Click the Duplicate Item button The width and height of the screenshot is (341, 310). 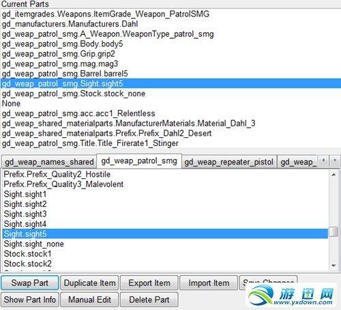click(x=89, y=283)
